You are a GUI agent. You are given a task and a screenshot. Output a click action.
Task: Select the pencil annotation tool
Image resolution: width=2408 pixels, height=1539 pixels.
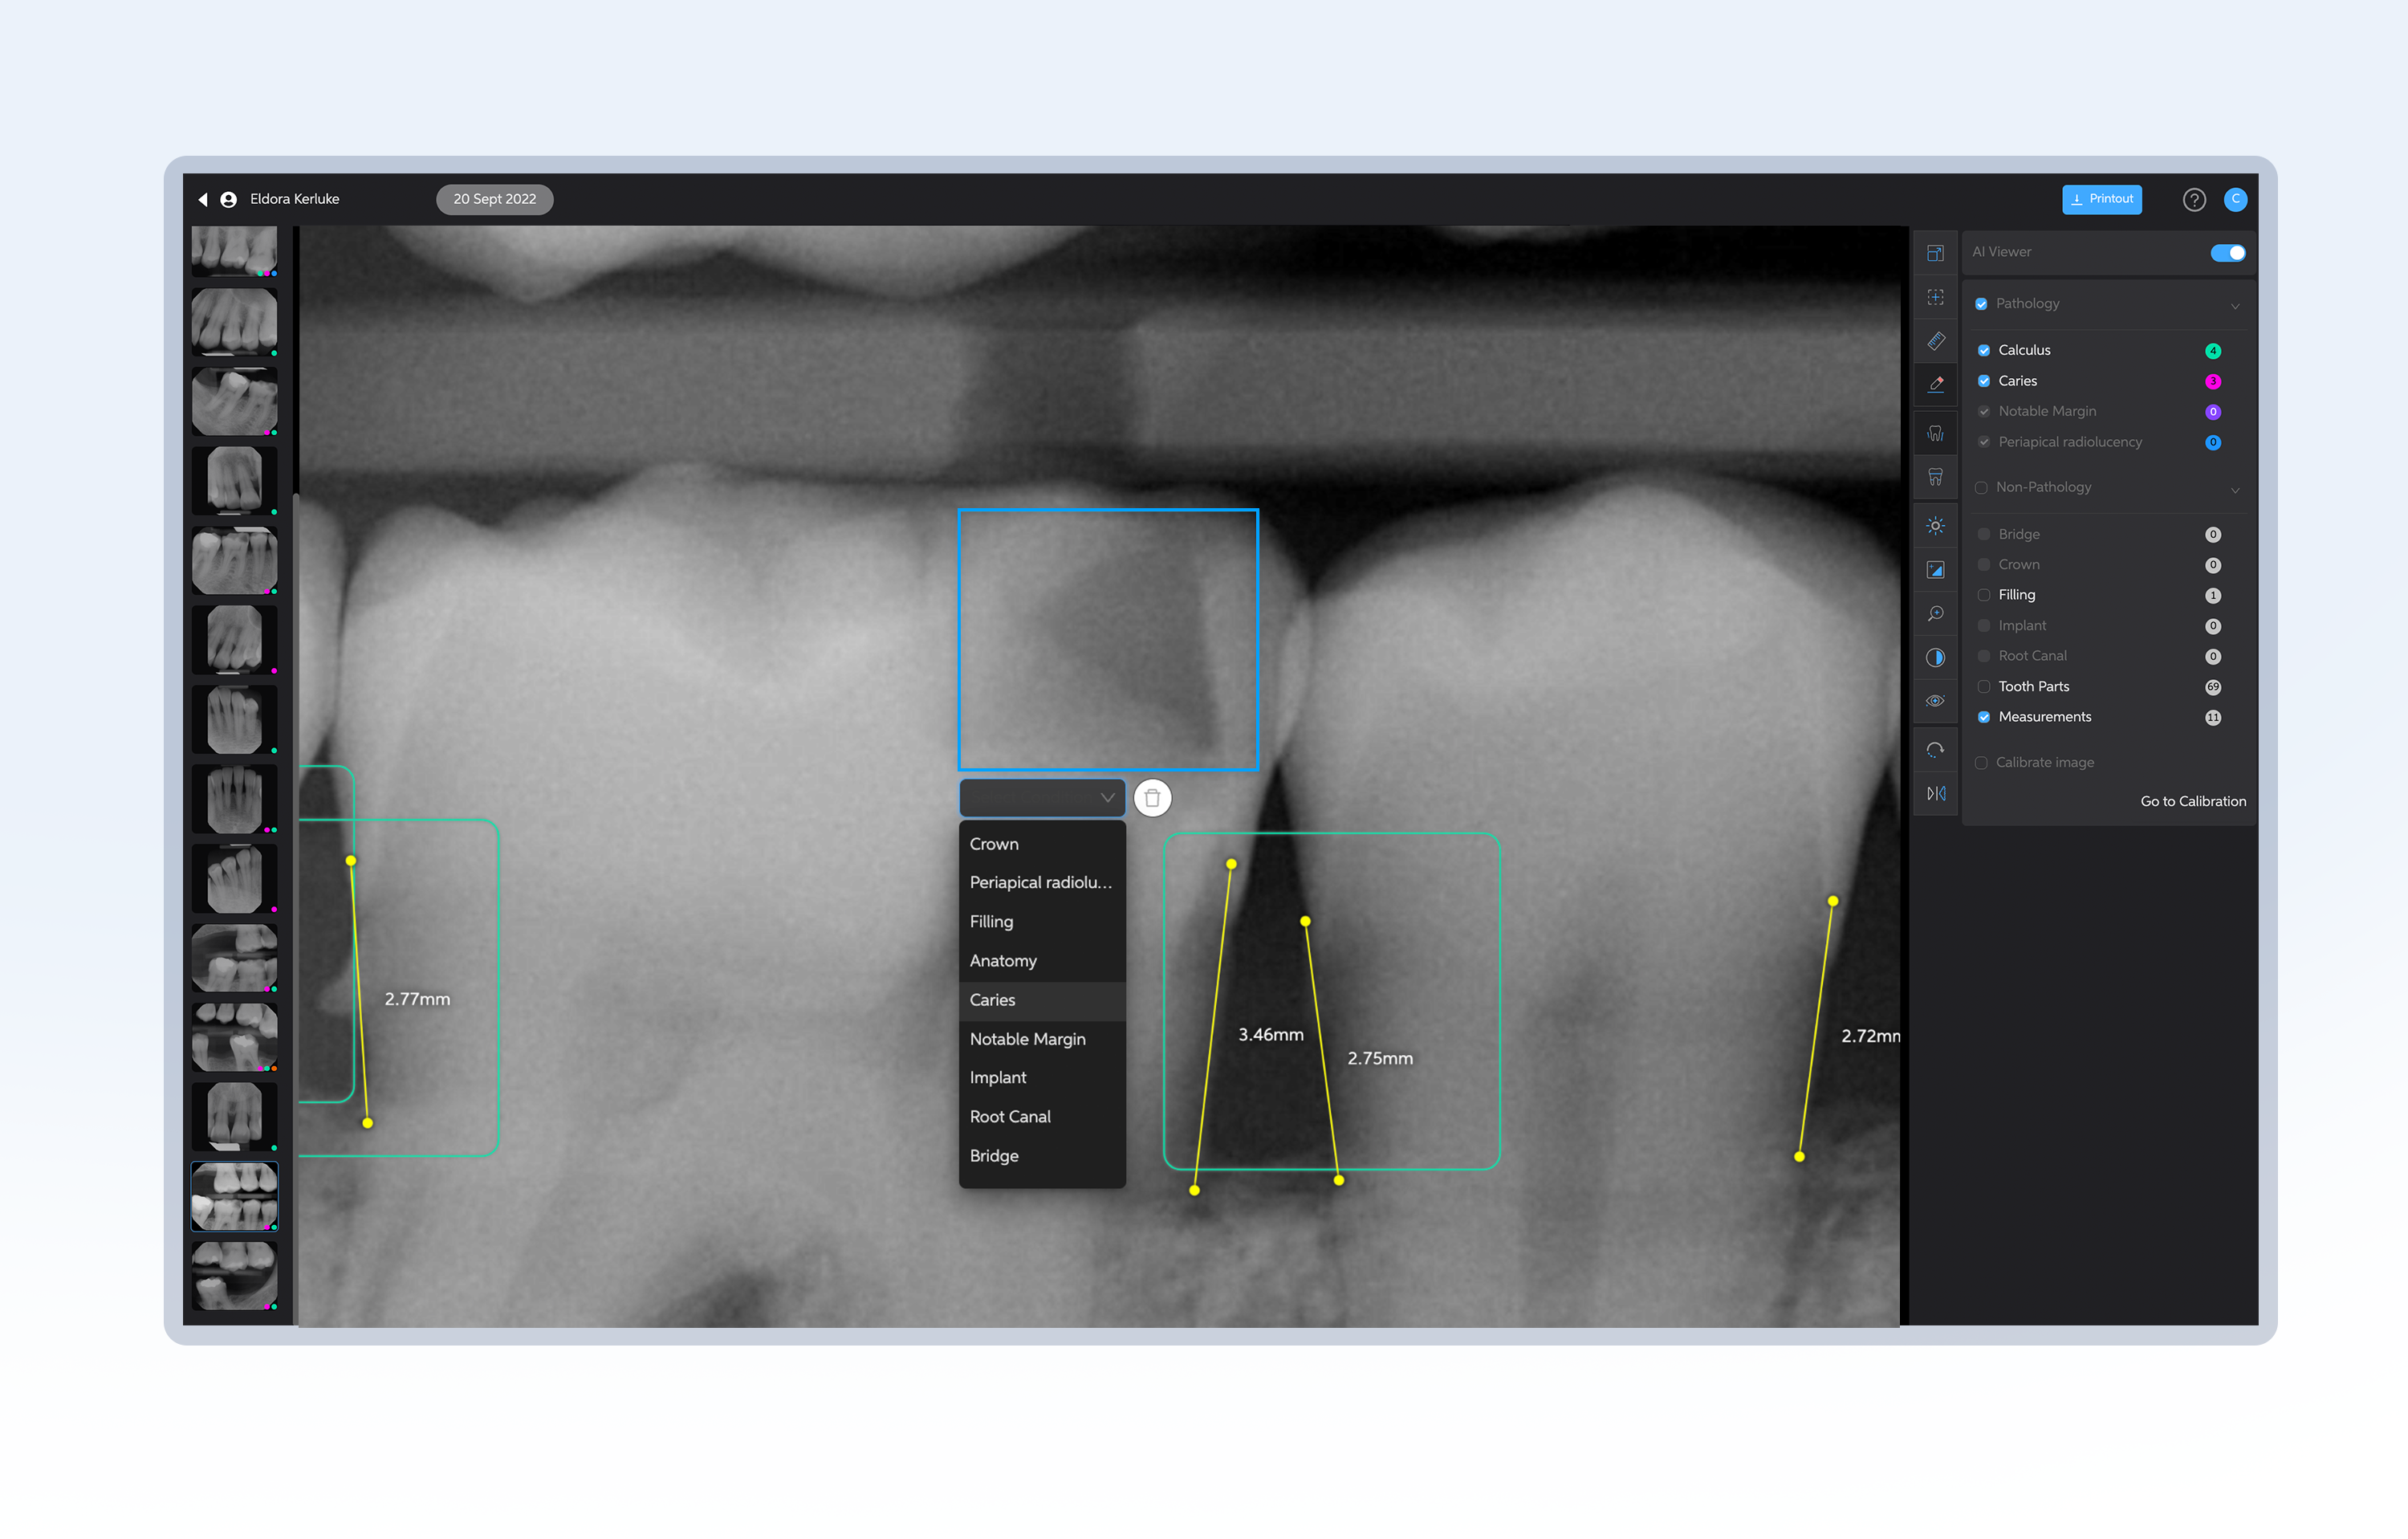tap(1935, 384)
